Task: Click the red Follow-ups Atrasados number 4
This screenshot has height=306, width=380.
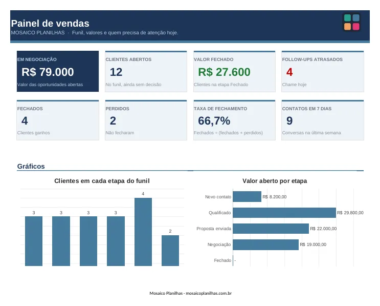Action: [289, 72]
